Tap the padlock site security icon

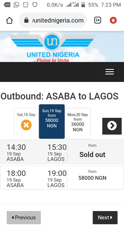click(x=26, y=20)
